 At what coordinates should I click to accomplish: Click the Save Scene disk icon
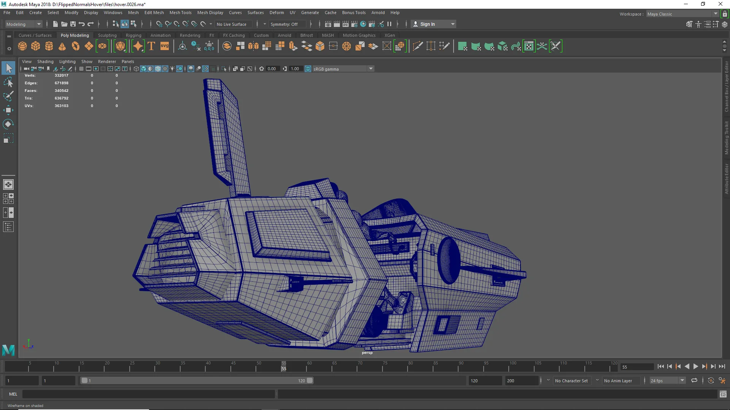pos(73,24)
